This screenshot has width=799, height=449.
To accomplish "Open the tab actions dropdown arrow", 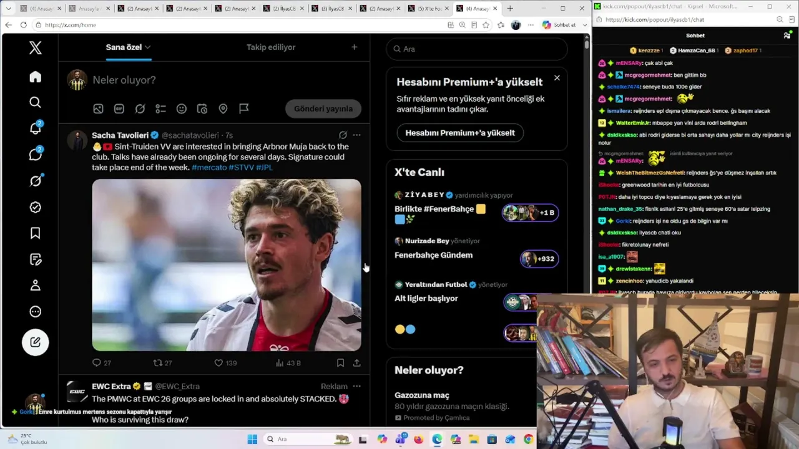I will point(8,9).
